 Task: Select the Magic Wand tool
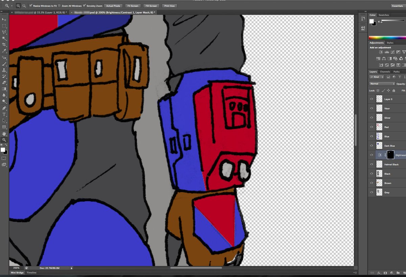click(x=4, y=38)
